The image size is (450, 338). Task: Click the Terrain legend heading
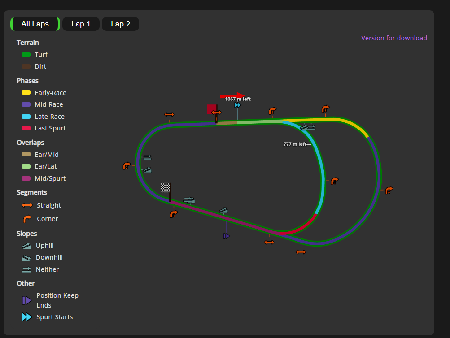(28, 43)
